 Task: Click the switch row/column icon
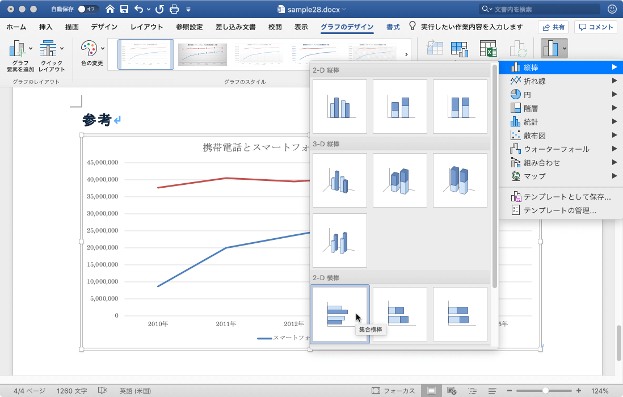pos(435,48)
